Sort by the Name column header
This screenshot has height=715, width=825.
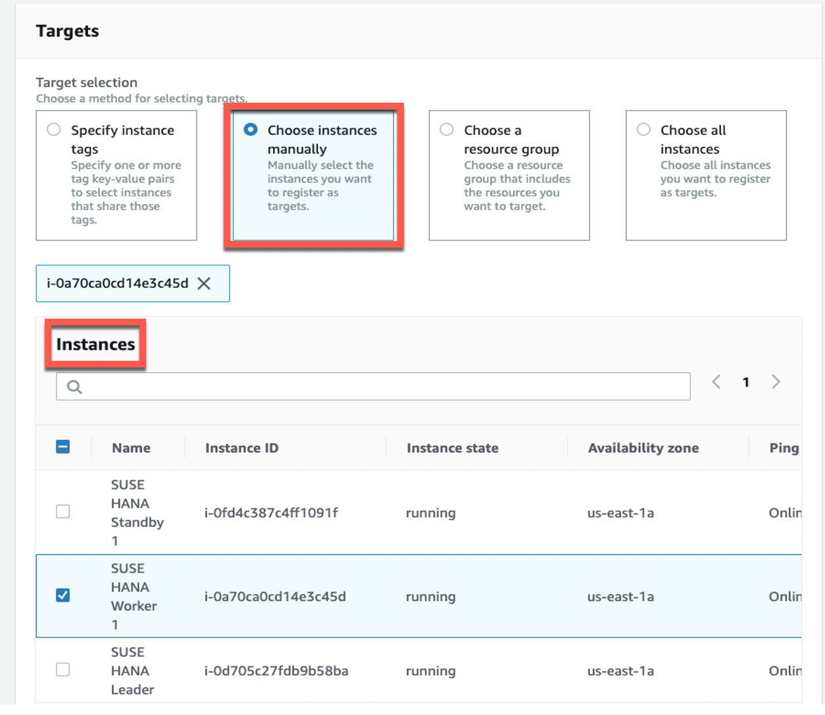[131, 448]
